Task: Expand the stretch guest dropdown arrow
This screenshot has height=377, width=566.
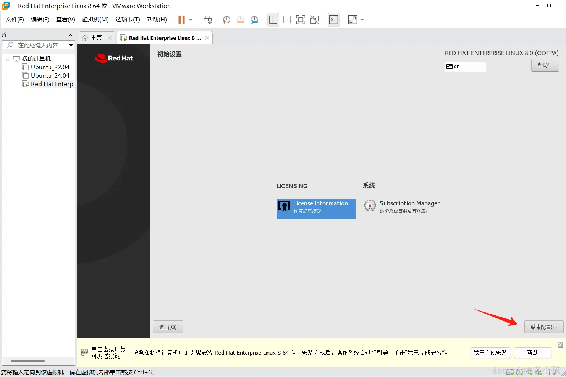Action: (x=362, y=20)
